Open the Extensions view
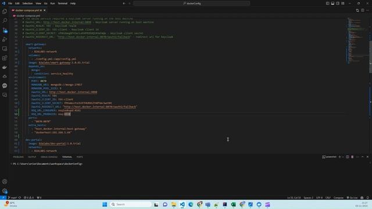The image size is (372, 209). pos(5,58)
